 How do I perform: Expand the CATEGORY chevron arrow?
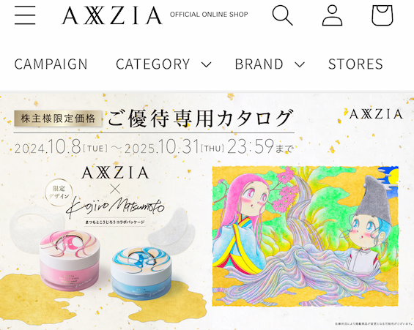click(x=206, y=64)
